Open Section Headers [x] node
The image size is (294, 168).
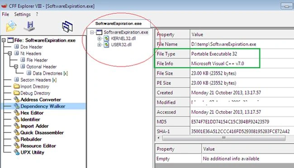(38, 80)
